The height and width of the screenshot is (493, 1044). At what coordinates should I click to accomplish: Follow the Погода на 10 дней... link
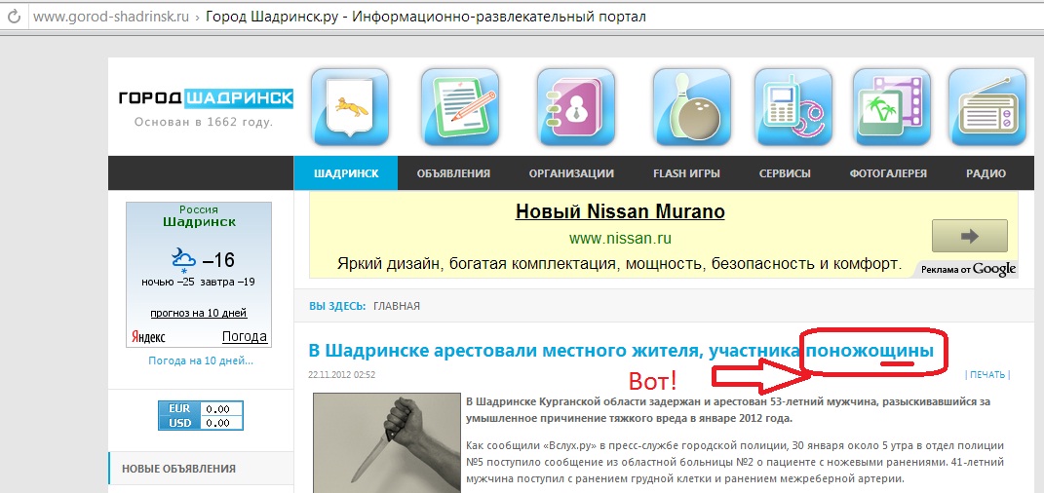(201, 360)
